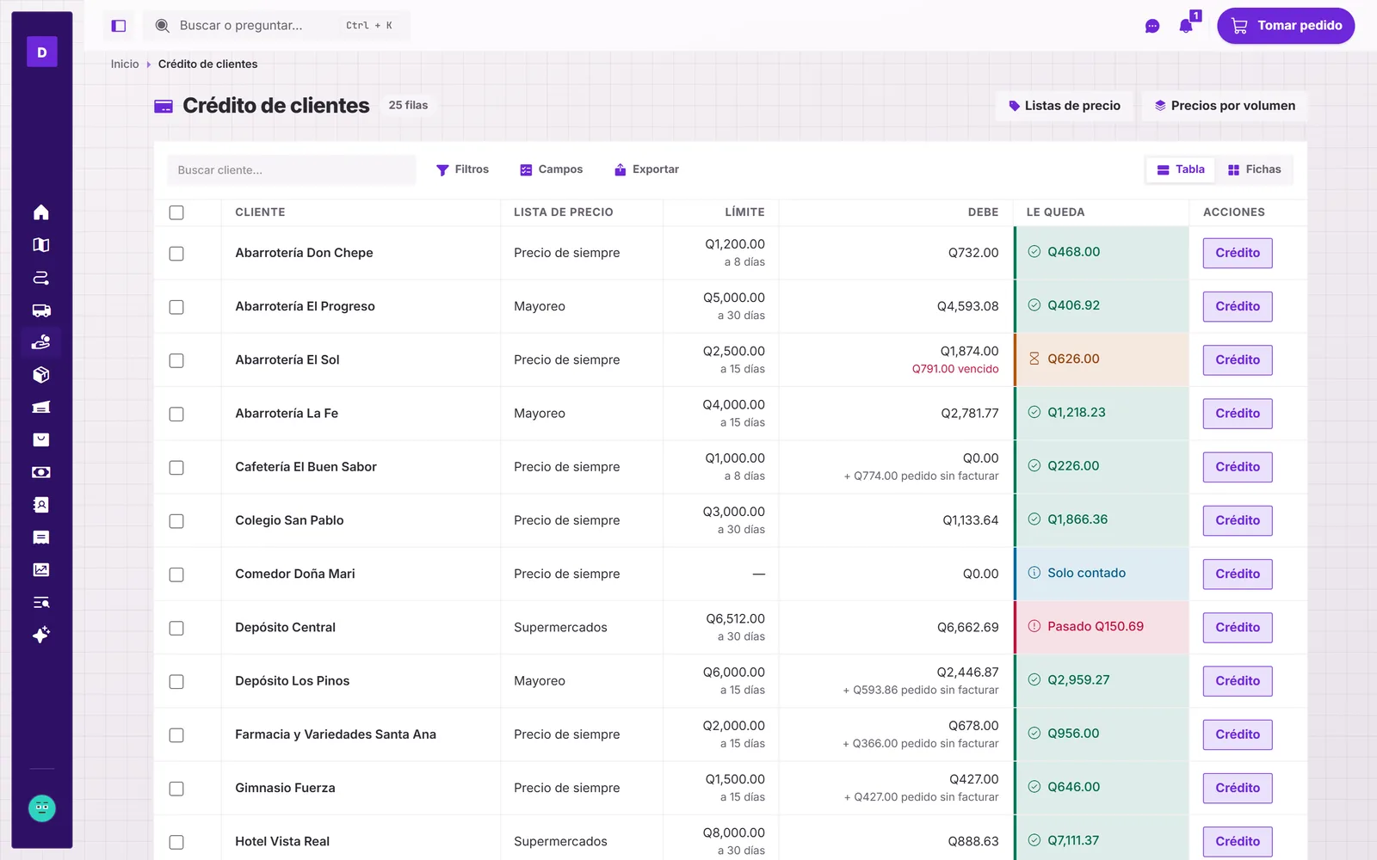1377x860 pixels.
Task: Open the warehouse icon in sidebar
Action: click(41, 408)
